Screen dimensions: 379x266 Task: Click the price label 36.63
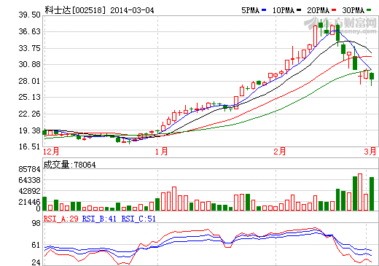29,31
